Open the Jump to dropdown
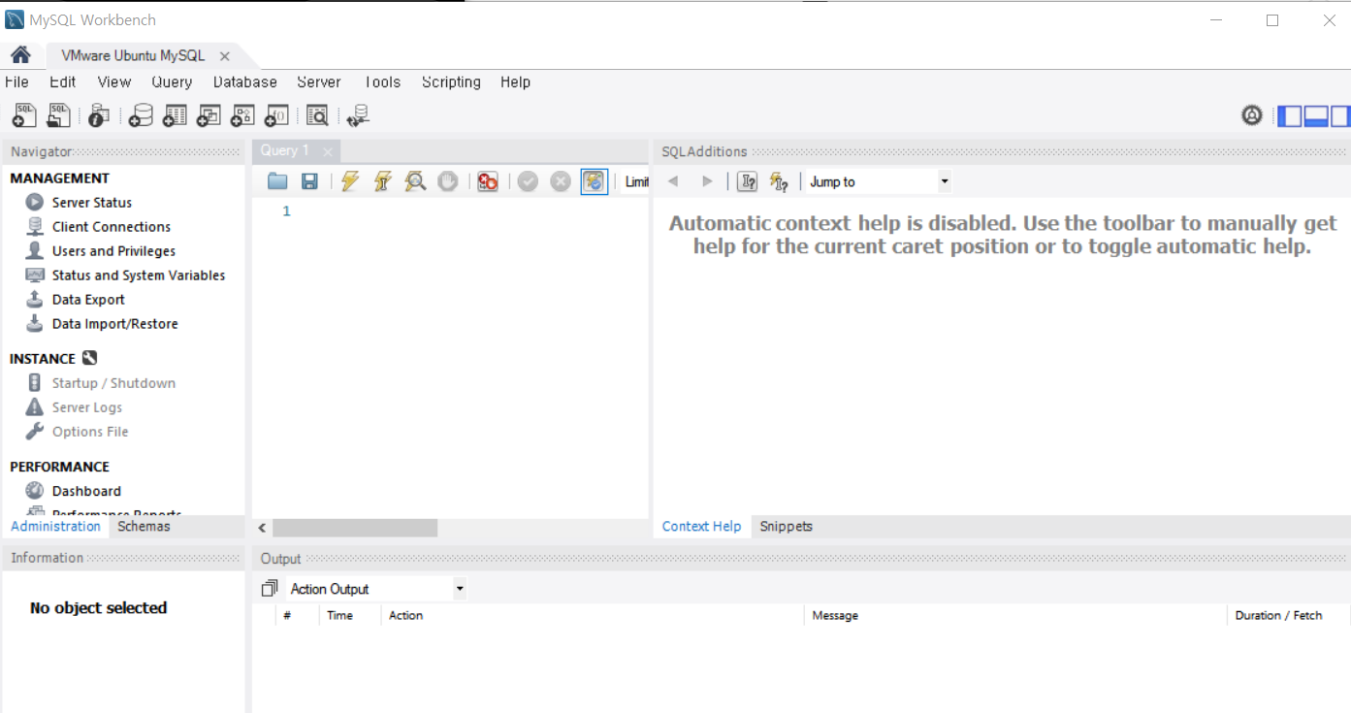The width and height of the screenshot is (1351, 713). tap(878, 181)
